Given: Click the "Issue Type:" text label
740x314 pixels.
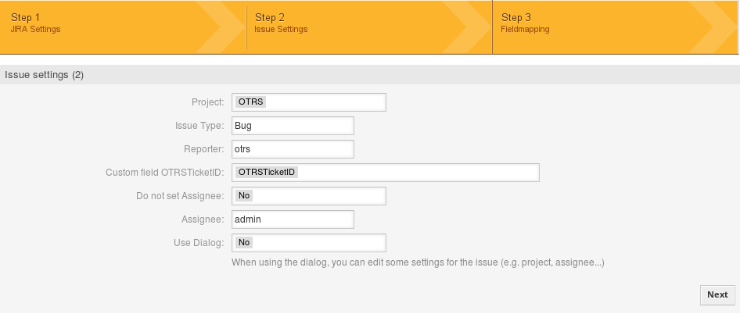Looking at the screenshot, I should [199, 126].
